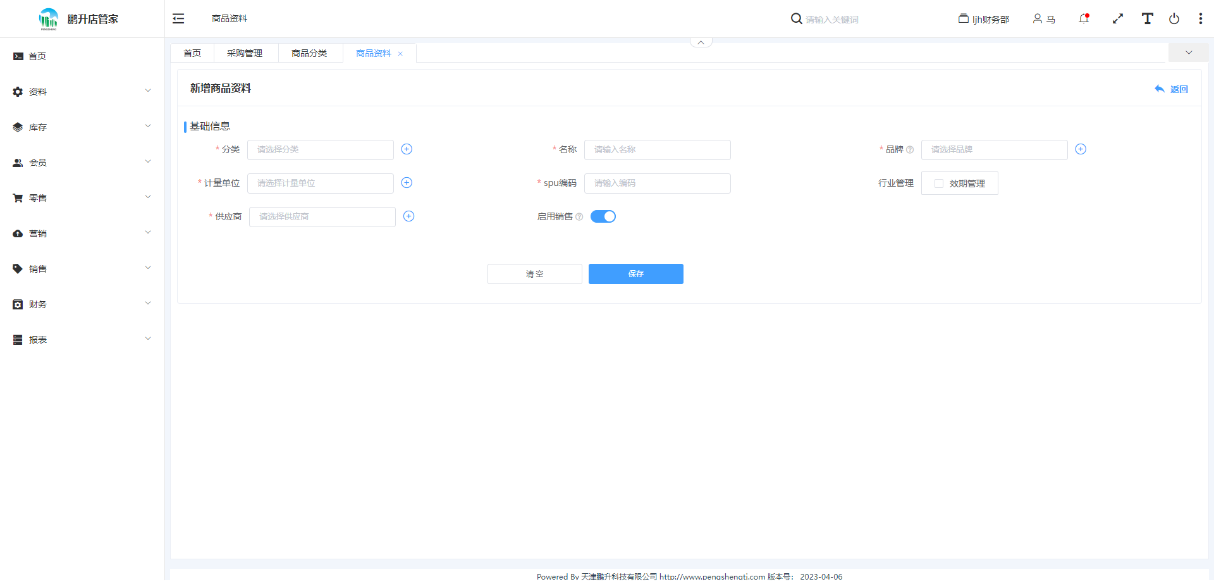Close the 商品资料 tab
Screen dimensions: 1214x584
(x=400, y=54)
